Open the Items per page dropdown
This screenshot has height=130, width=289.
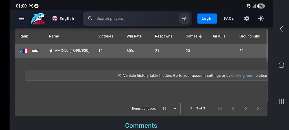point(169,108)
